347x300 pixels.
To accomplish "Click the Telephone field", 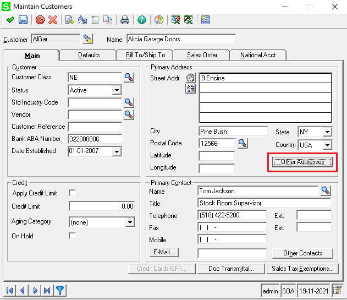I will [x=232, y=215].
